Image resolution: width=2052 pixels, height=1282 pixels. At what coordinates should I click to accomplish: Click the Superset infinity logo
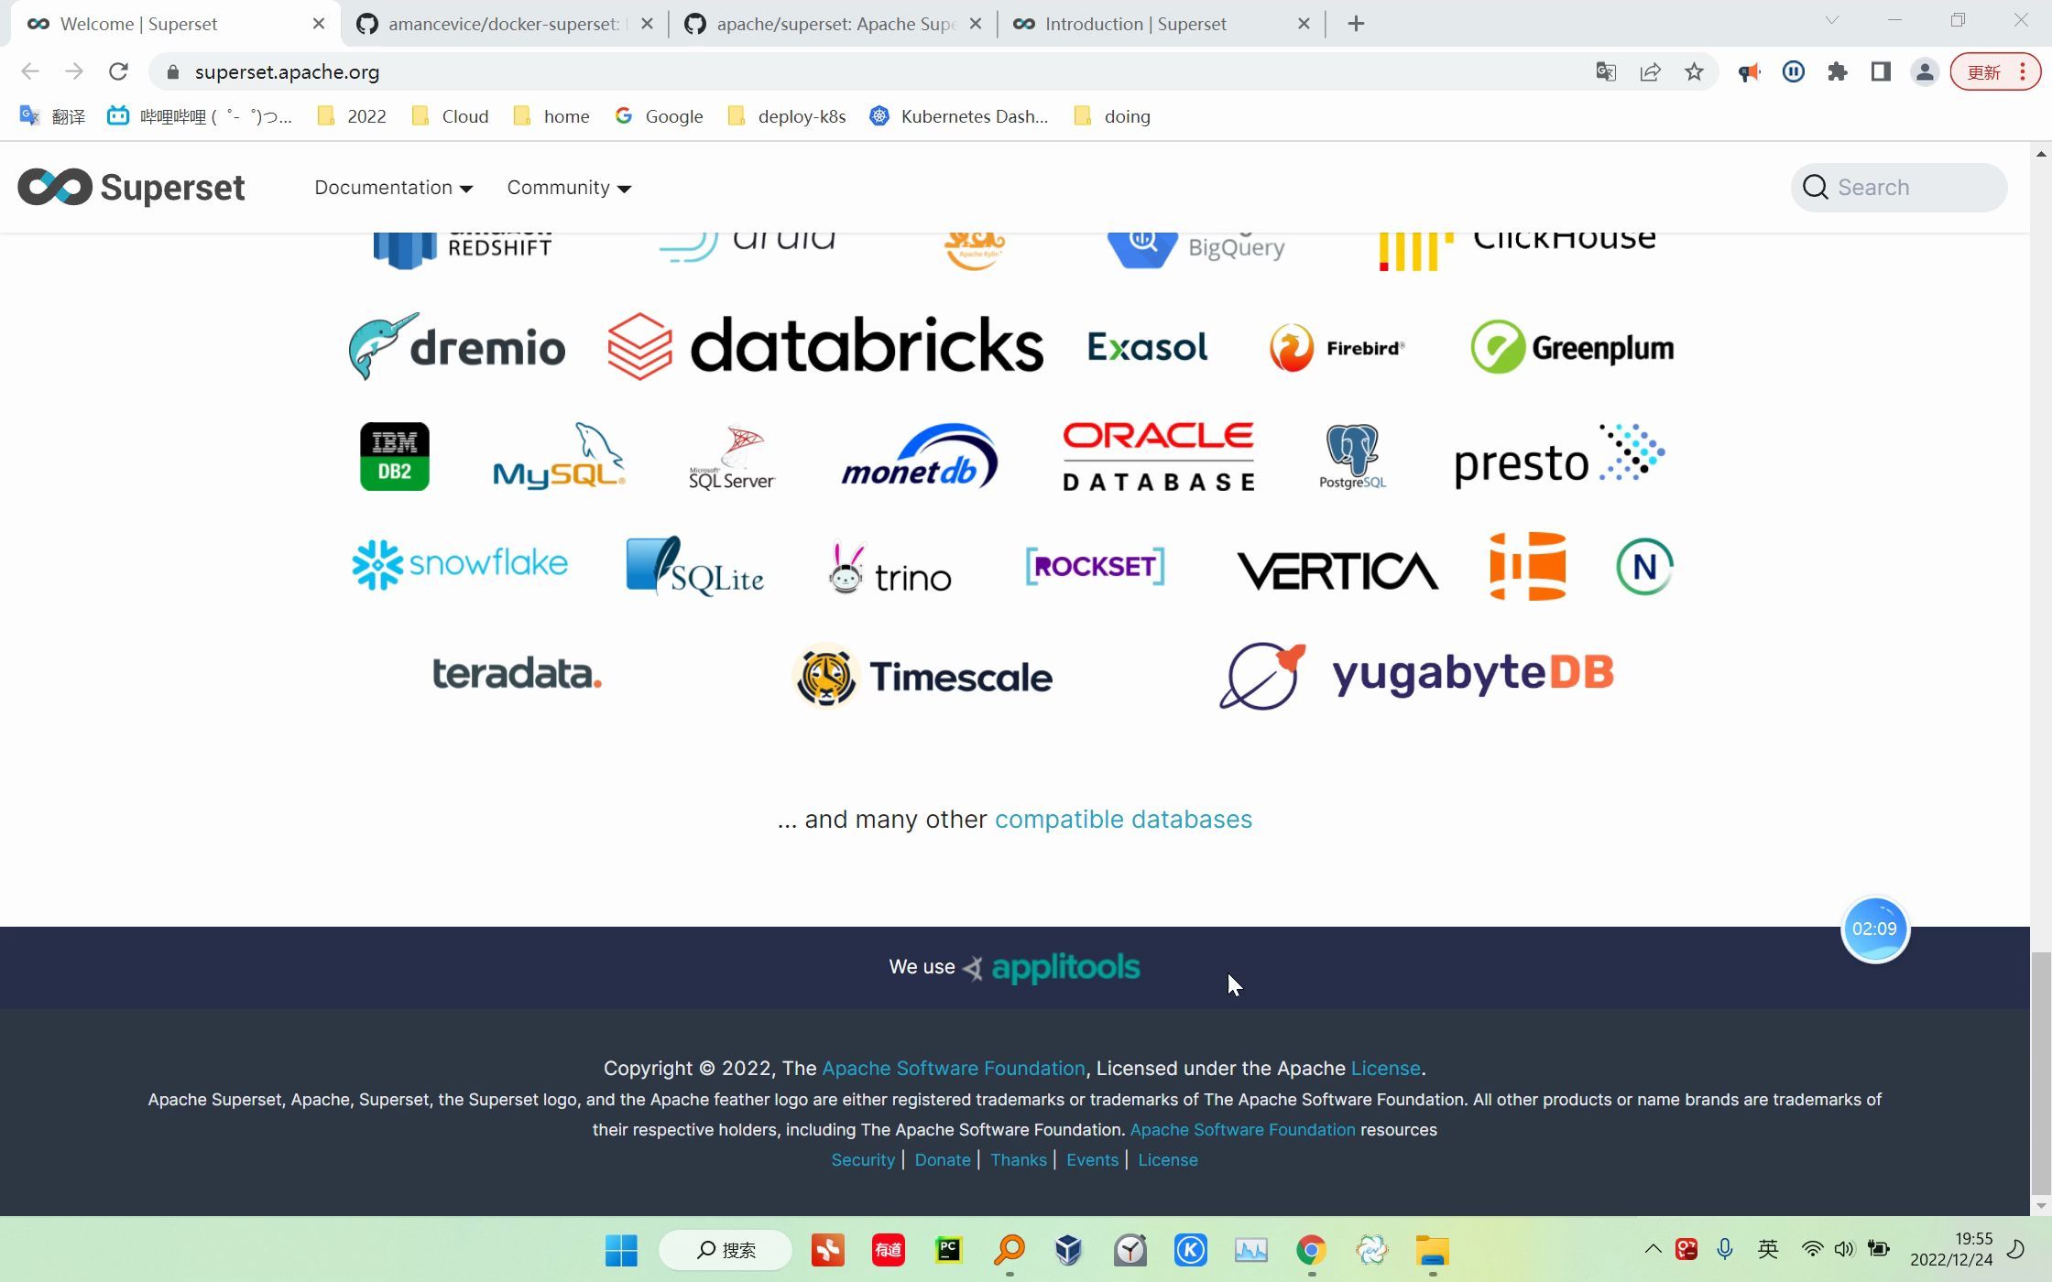click(x=55, y=187)
